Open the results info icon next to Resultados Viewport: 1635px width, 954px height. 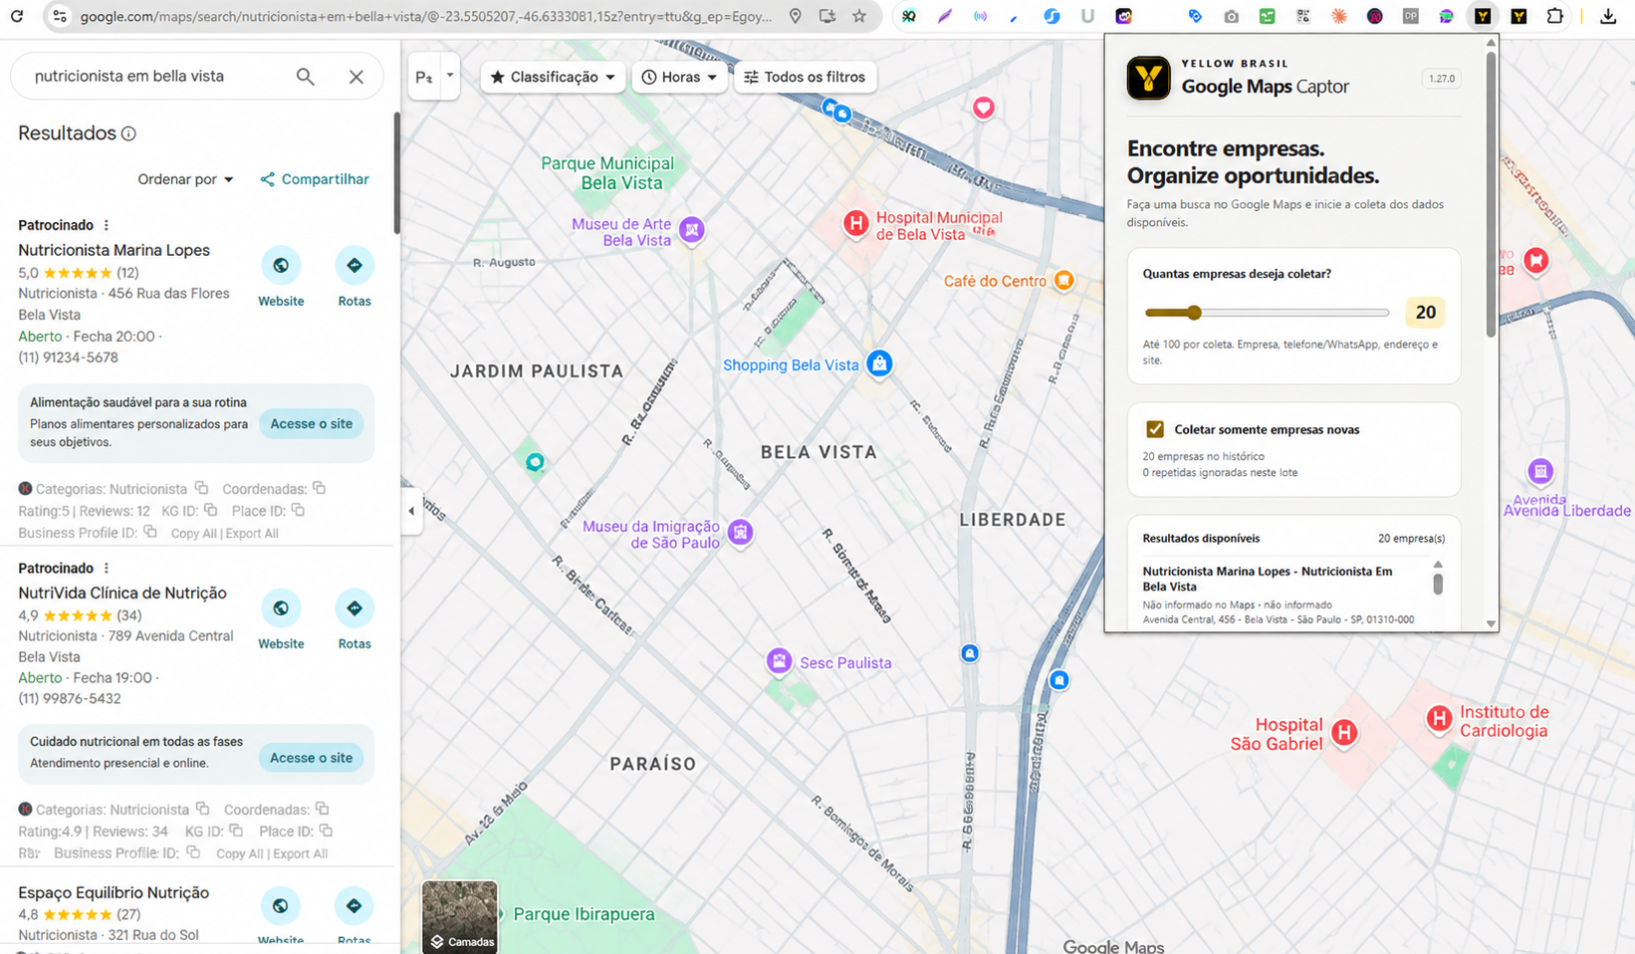pos(128,133)
